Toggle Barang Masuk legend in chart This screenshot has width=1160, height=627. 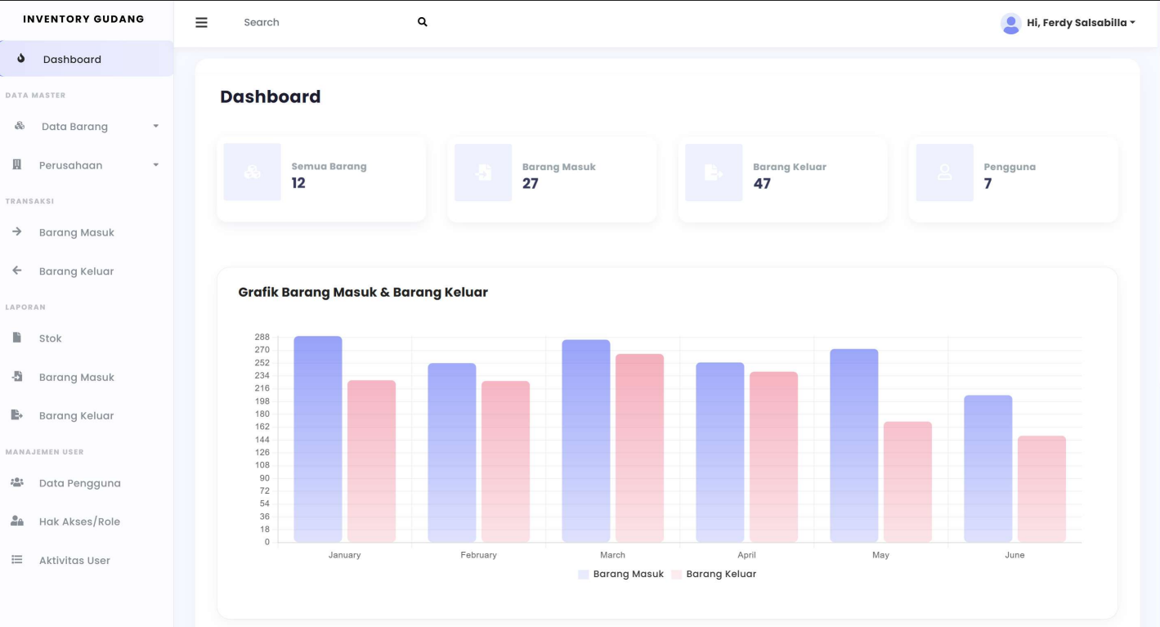[620, 574]
